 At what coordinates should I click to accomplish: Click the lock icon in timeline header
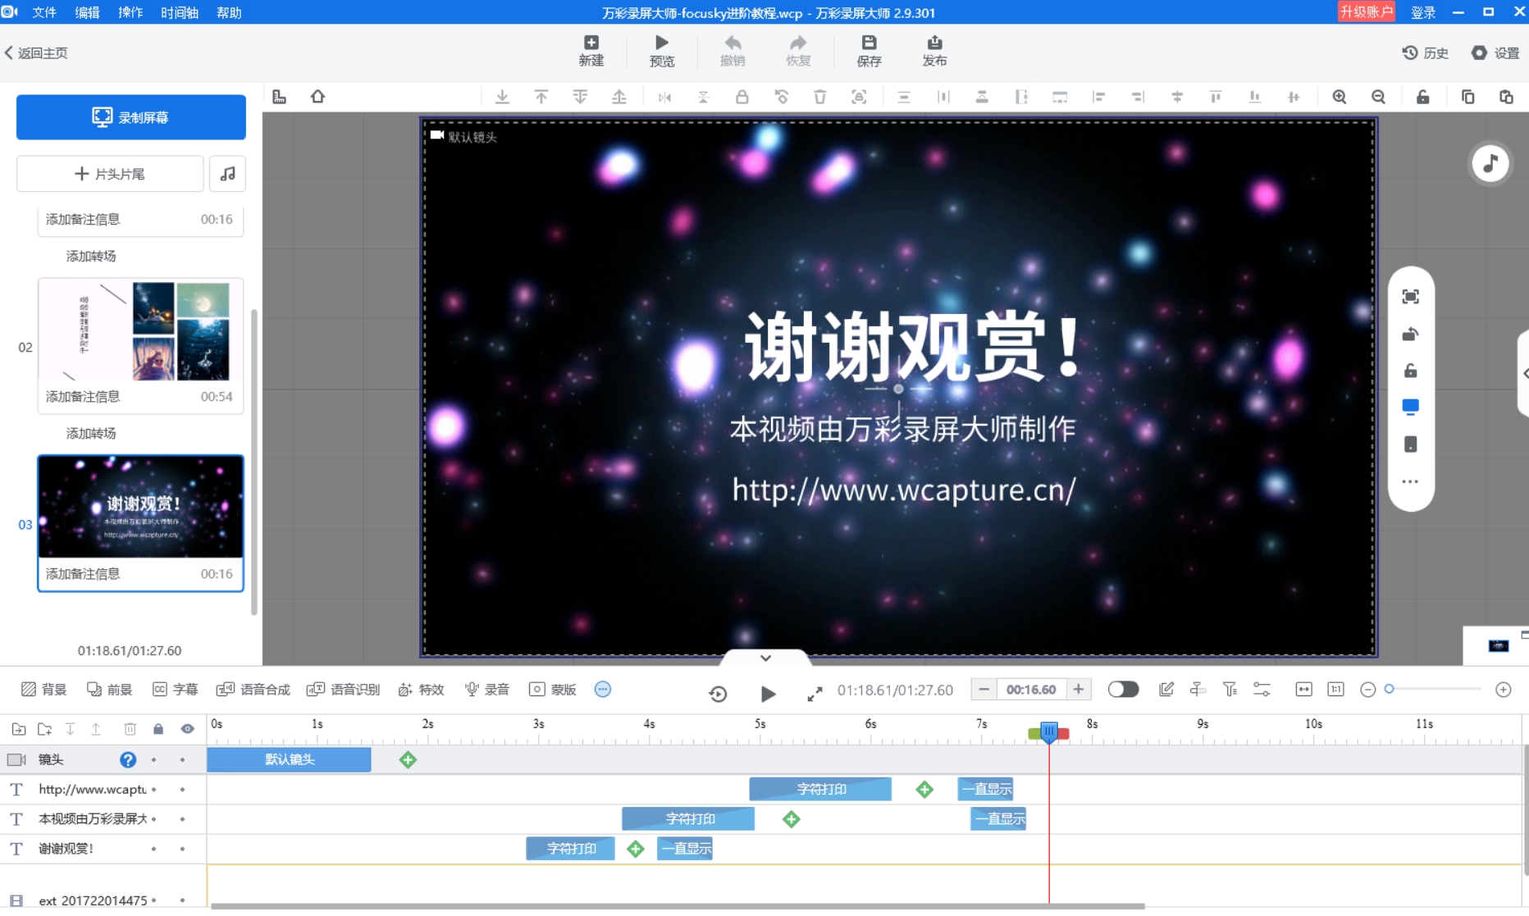(158, 728)
